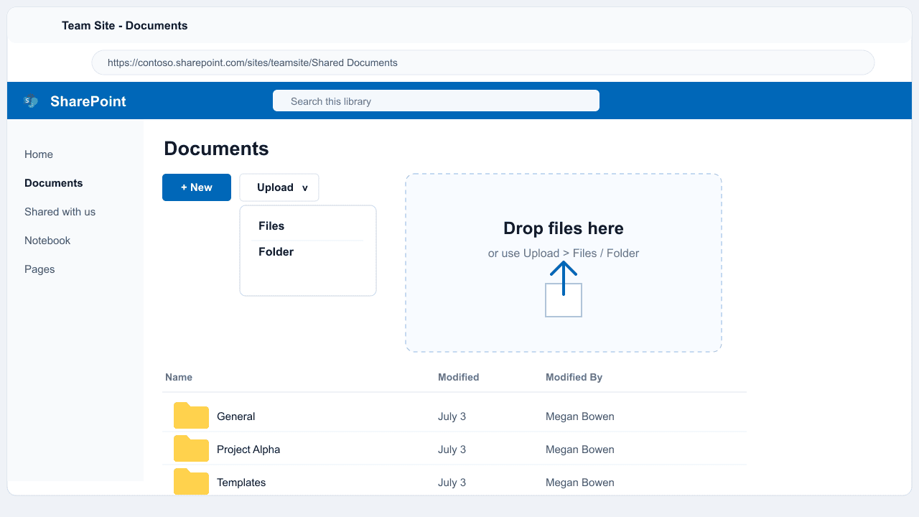Click 'or use Upload > Files / Folder' hint
919x517 pixels.
(564, 253)
